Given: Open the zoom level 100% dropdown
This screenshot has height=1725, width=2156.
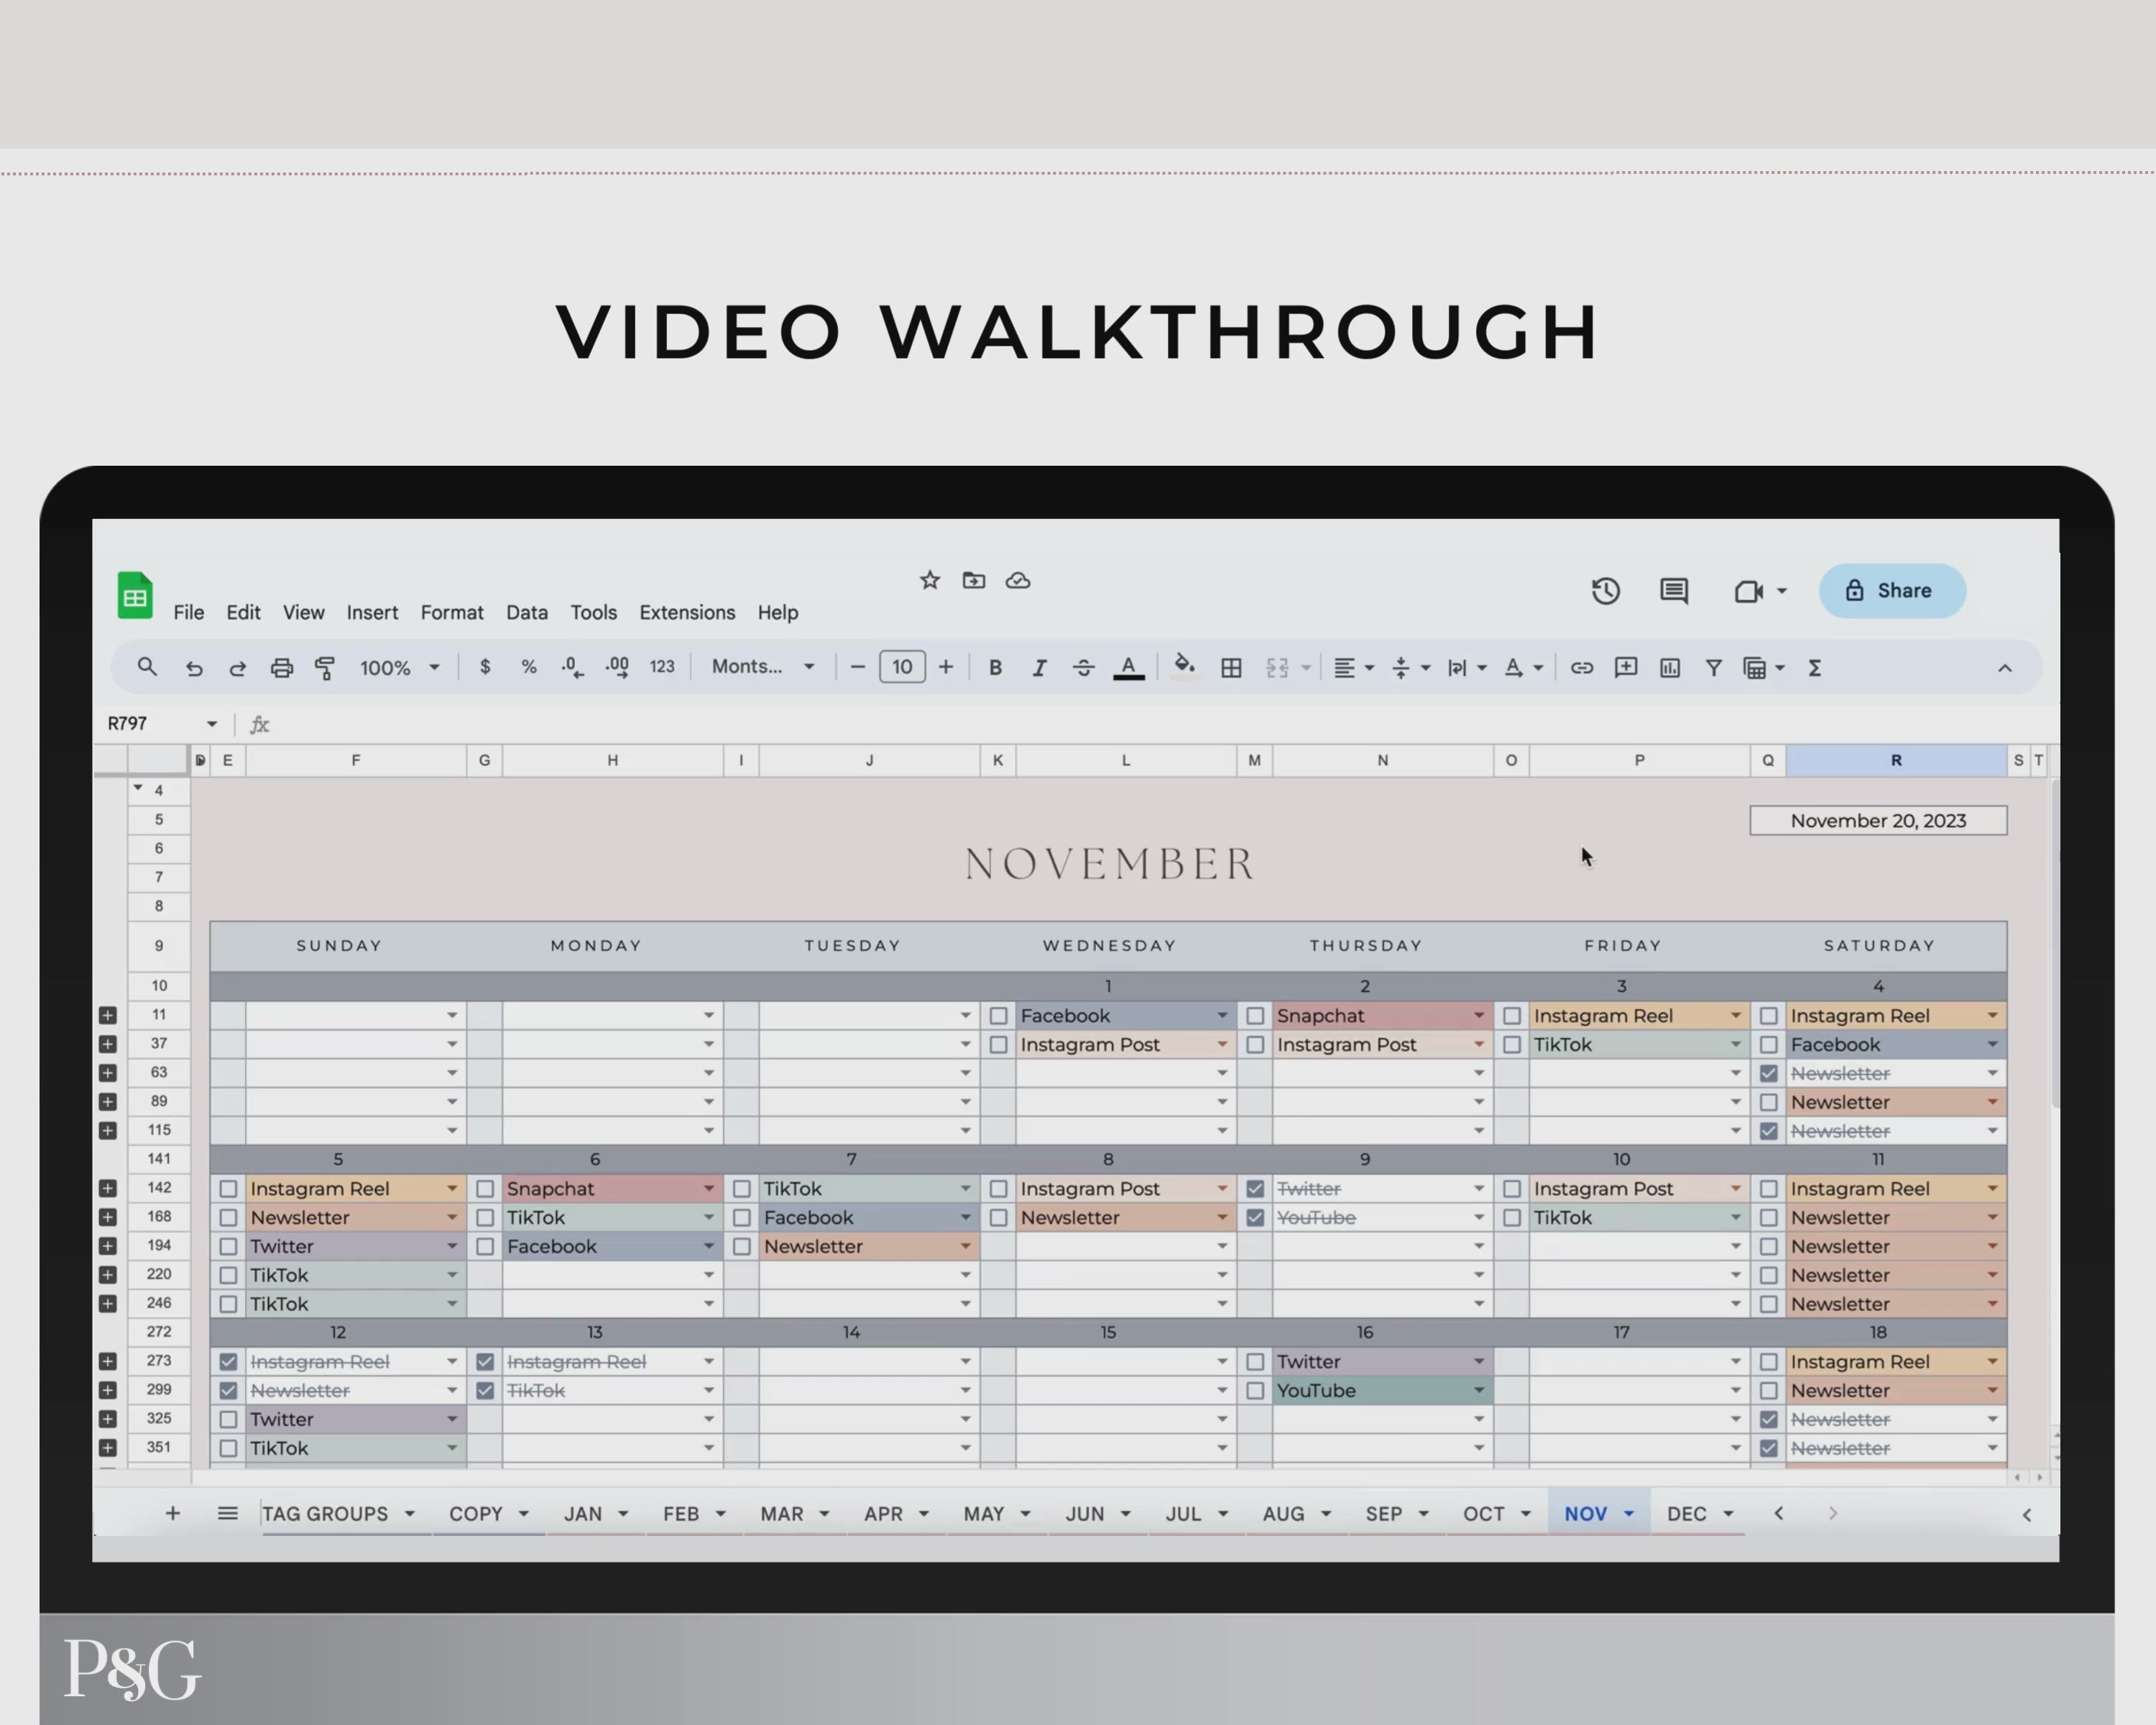Looking at the screenshot, I should coord(399,668).
